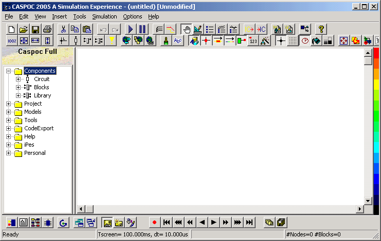This screenshot has width=381, height=241.
Task: Click the yellow IC arrow icon
Action: tap(249, 30)
